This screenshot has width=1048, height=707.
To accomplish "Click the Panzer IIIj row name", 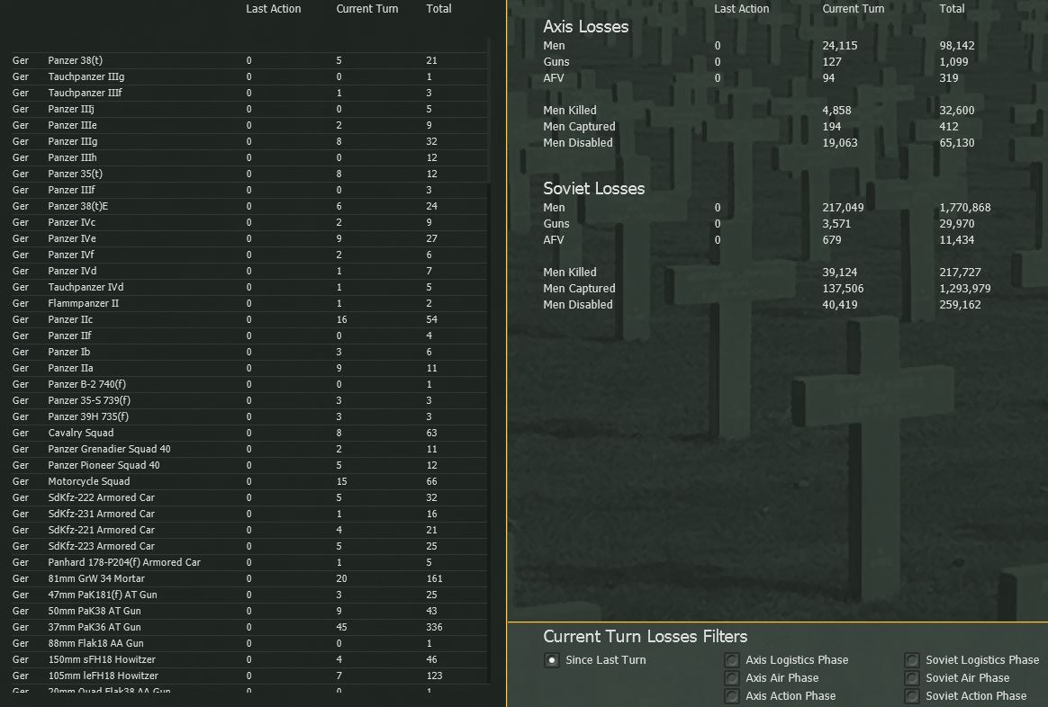I will (x=71, y=109).
